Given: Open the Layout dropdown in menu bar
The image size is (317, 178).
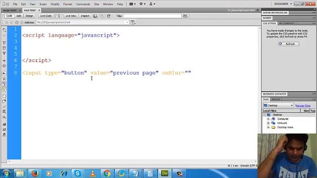Looking at the screenshot, I should click(132, 4).
